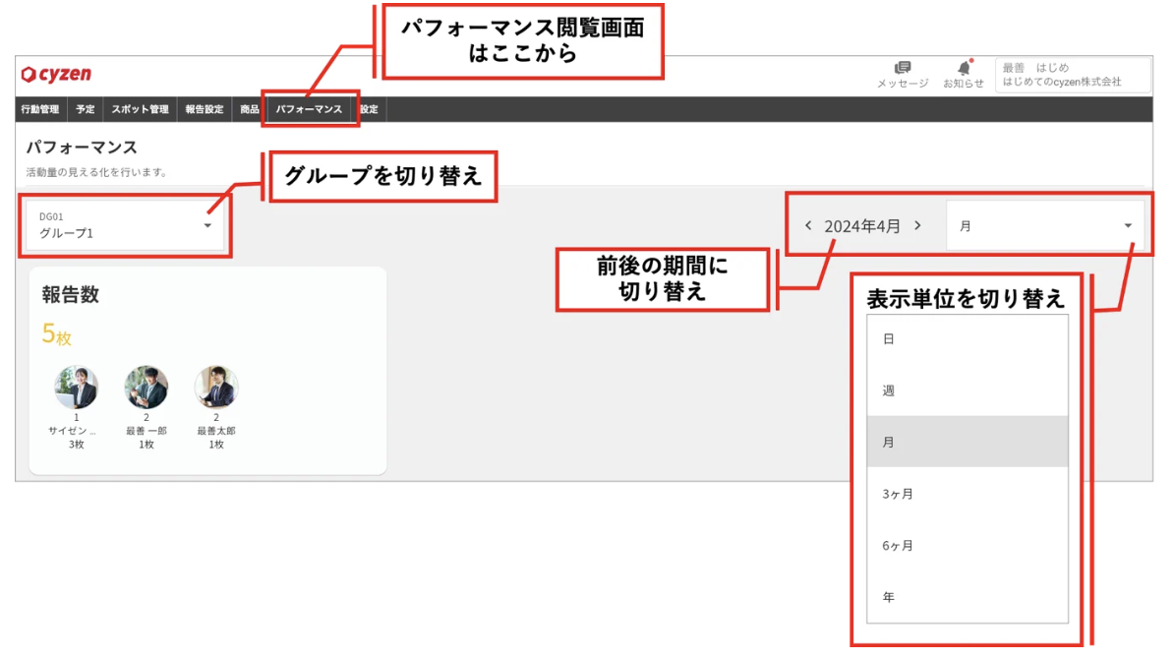This screenshot has height=659, width=1174.
Task: Click the 活動量の見える化を行います text
Action: tap(96, 172)
